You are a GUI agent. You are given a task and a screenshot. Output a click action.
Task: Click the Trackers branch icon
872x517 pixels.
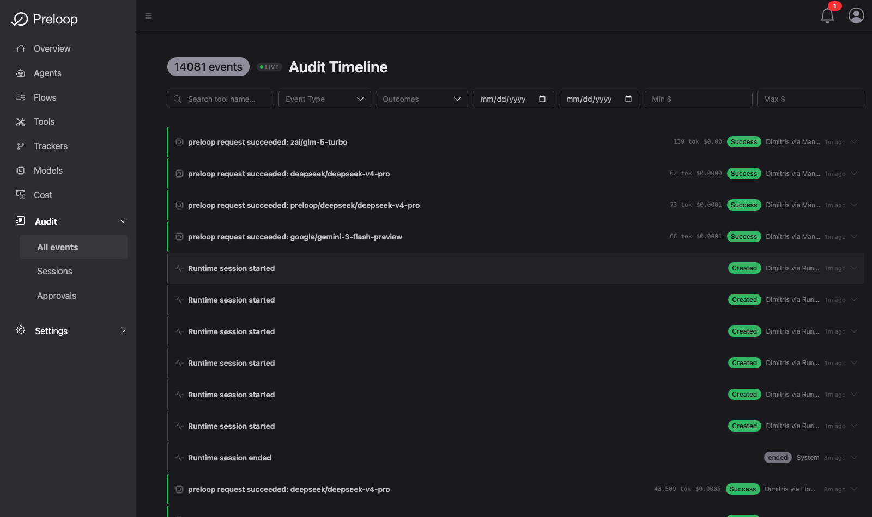pyautogui.click(x=21, y=146)
